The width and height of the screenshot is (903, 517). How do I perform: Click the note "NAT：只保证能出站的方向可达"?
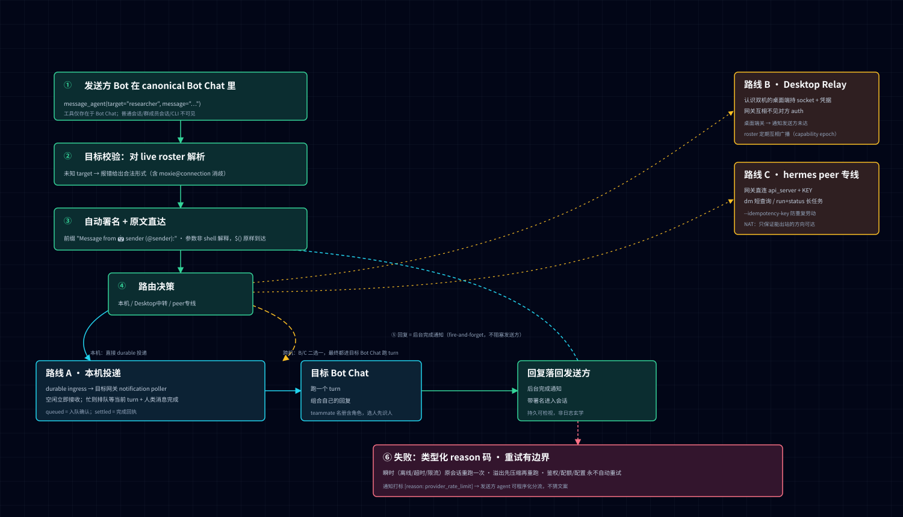click(780, 224)
